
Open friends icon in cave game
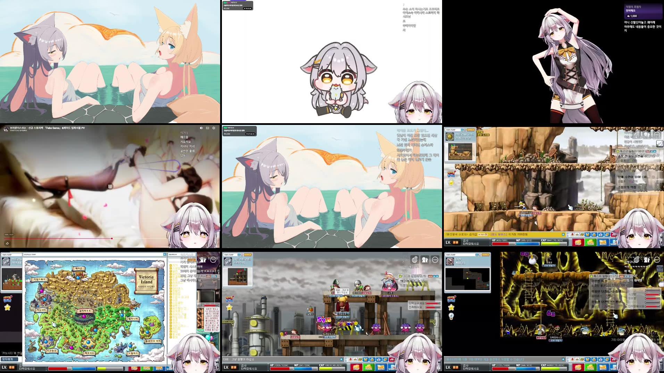point(647,260)
